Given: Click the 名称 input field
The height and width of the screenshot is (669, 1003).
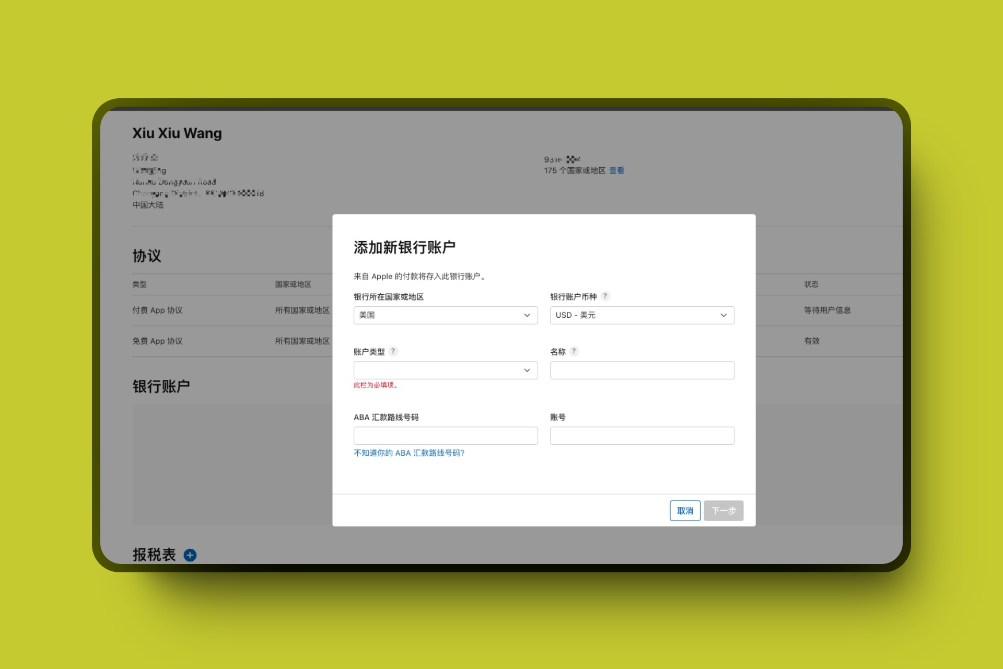Looking at the screenshot, I should point(642,370).
